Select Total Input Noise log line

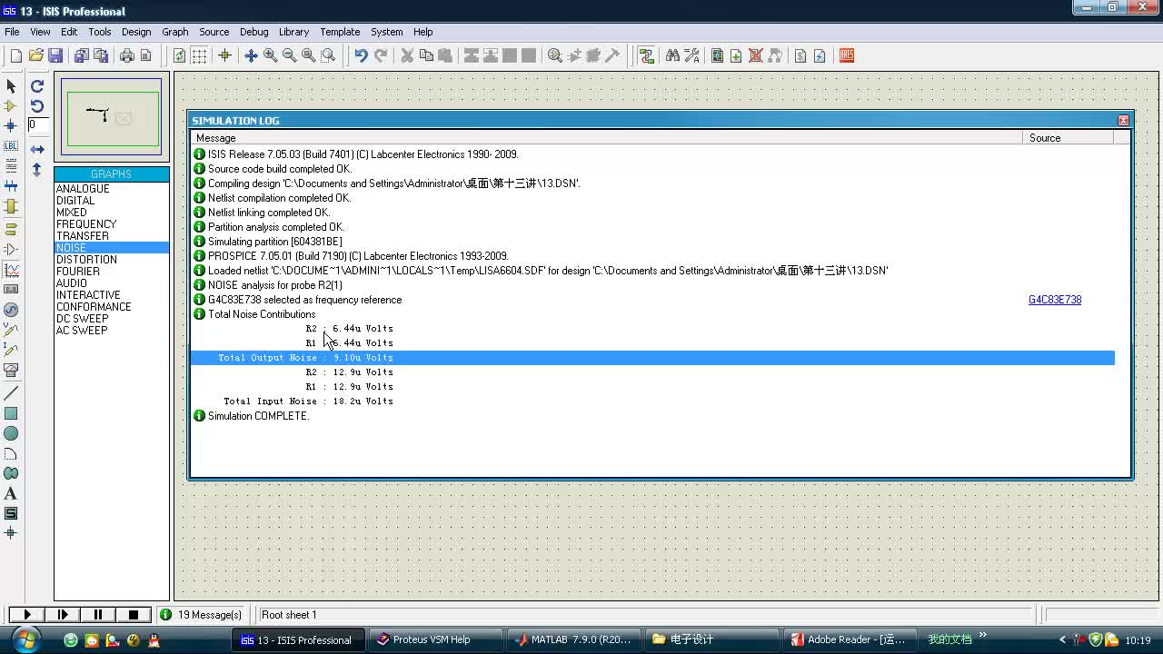[x=652, y=401]
